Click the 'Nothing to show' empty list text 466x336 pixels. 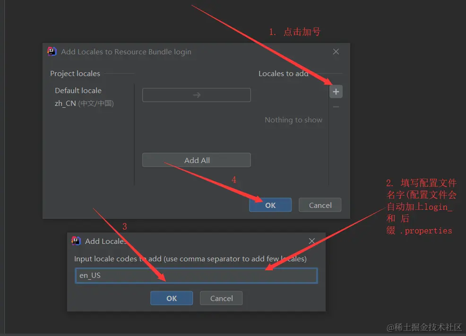[293, 120]
